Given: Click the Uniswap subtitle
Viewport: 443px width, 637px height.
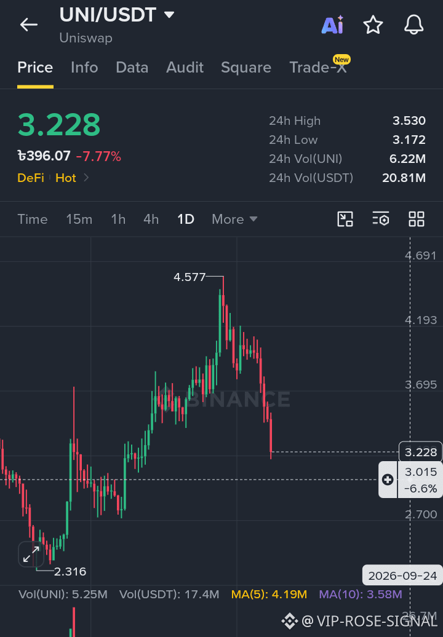Looking at the screenshot, I should [x=86, y=38].
